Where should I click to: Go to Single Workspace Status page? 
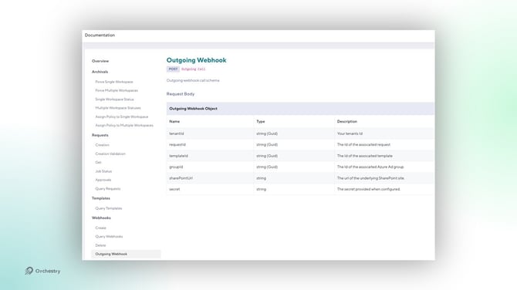click(x=114, y=99)
